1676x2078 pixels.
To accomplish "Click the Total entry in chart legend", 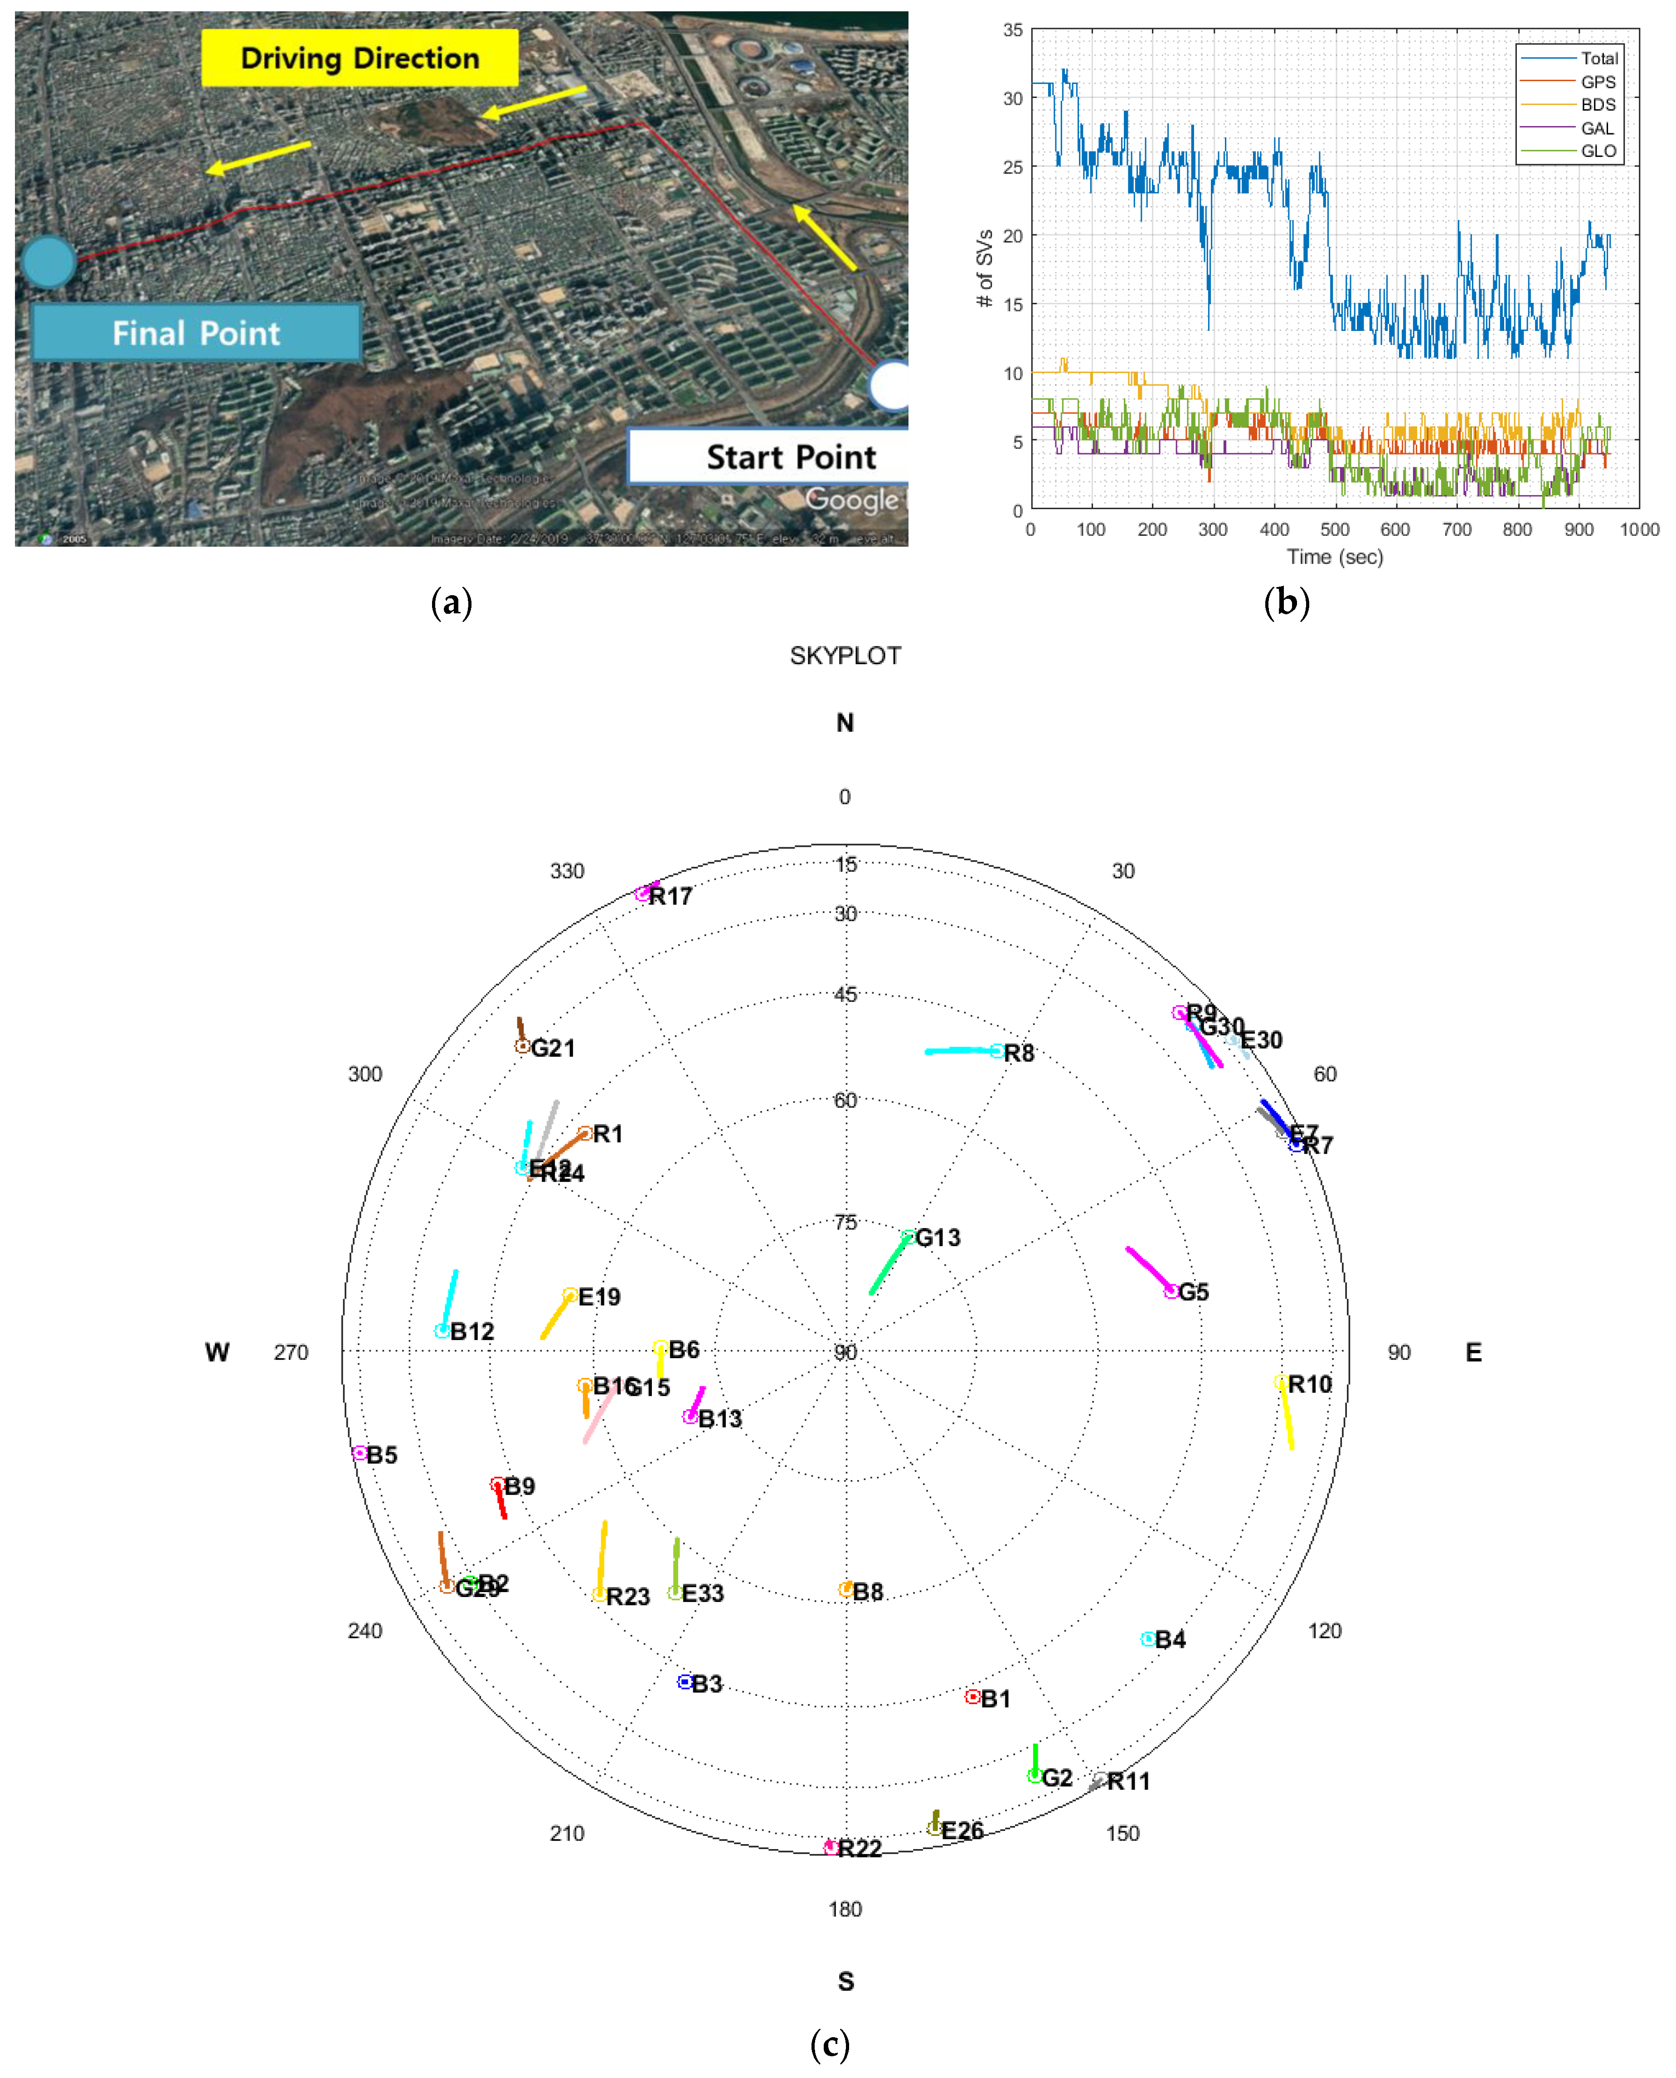I will tap(1598, 58).
